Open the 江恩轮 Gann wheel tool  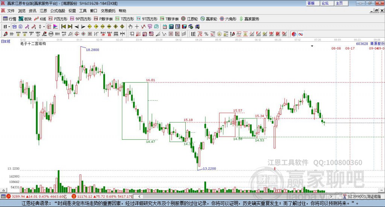[189, 19]
